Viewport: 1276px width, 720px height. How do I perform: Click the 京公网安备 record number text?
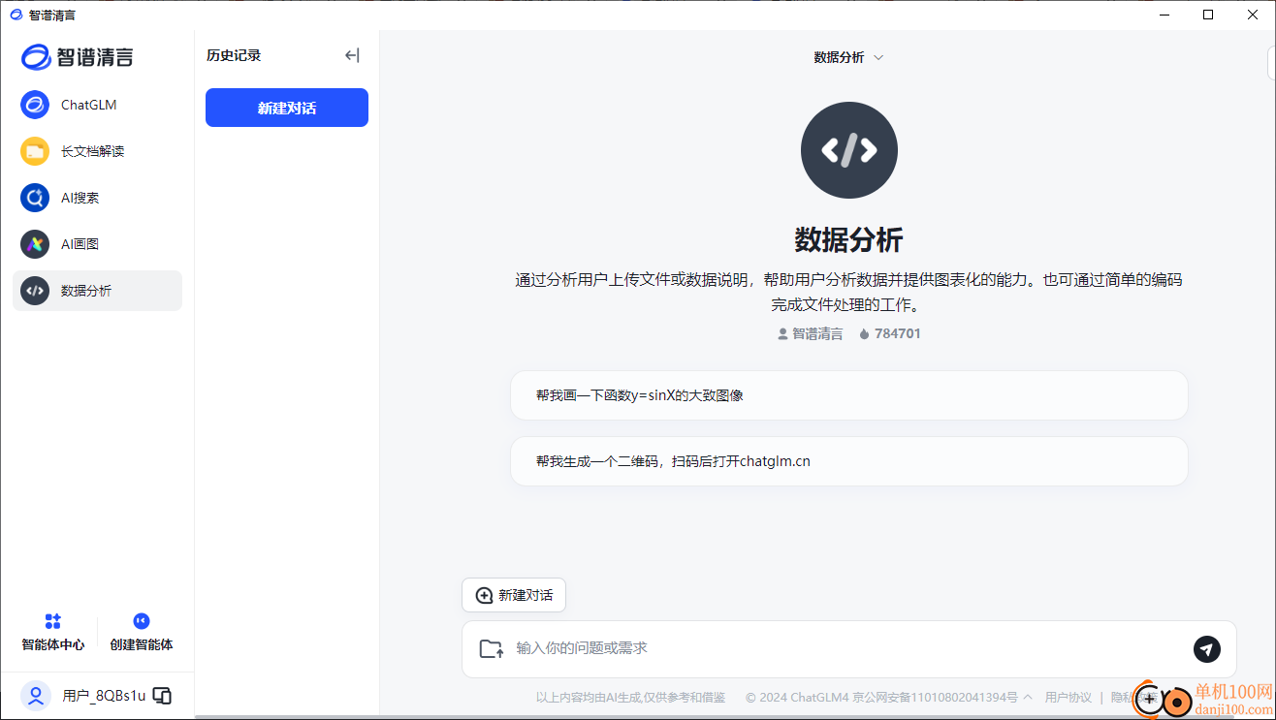click(936, 698)
